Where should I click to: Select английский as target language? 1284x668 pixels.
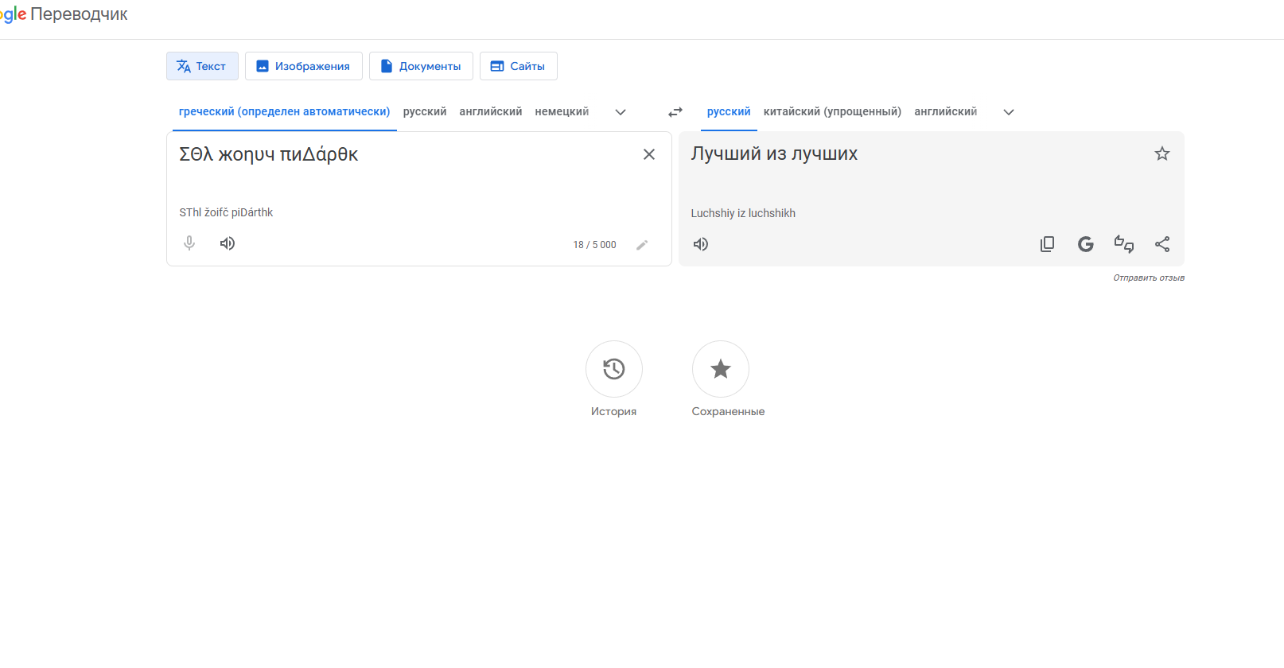pos(946,112)
